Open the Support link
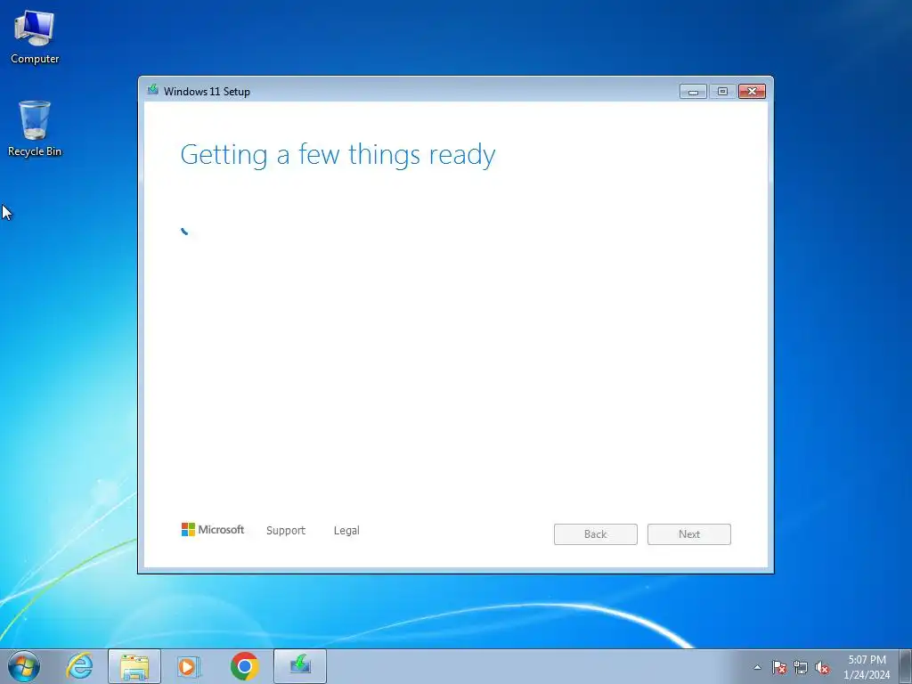Viewport: 912px width, 684px height. pos(286,531)
